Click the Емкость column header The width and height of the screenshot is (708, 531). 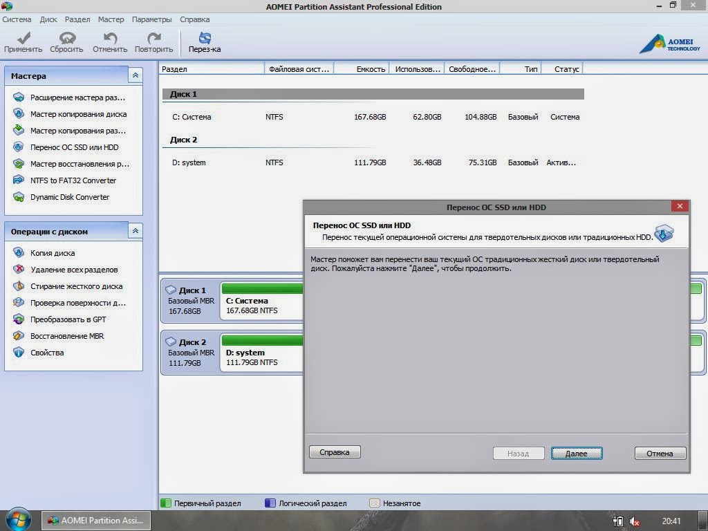click(361, 69)
